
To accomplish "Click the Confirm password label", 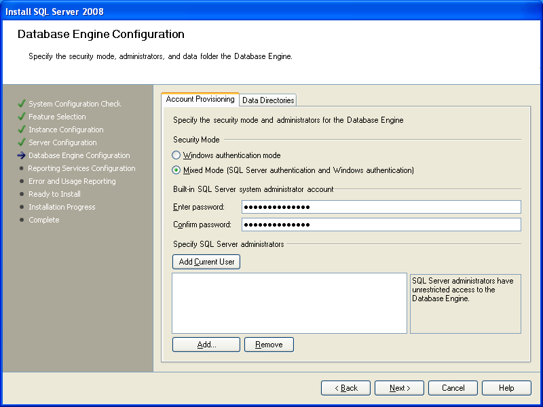I will coord(202,225).
